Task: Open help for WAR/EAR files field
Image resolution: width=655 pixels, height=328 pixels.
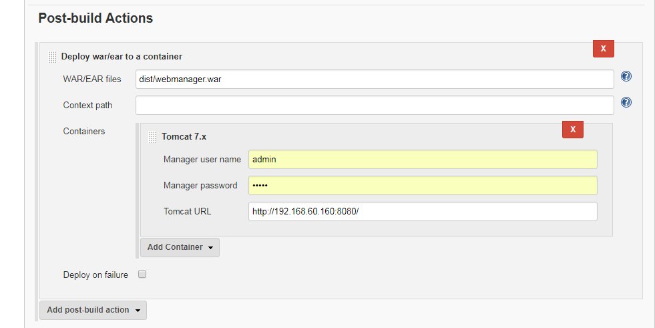Action: [x=626, y=76]
